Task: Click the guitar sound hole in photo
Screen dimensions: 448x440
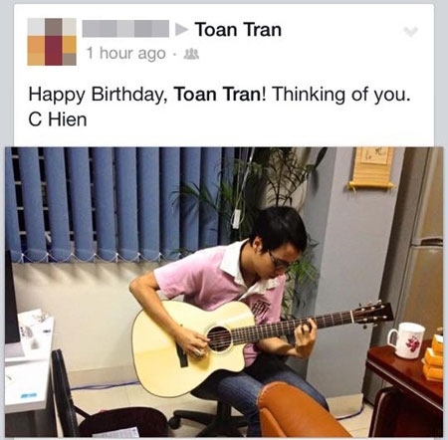Action: point(219,338)
